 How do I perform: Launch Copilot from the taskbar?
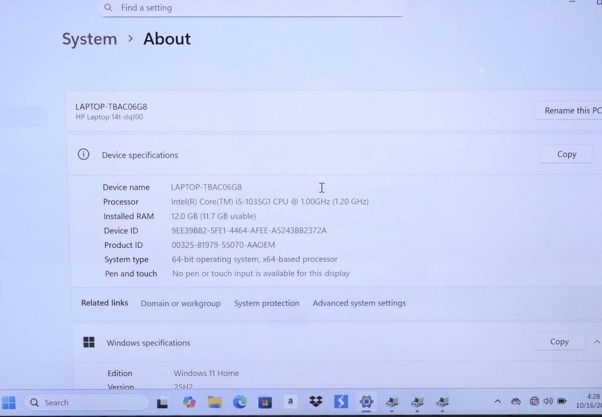pyautogui.click(x=189, y=402)
